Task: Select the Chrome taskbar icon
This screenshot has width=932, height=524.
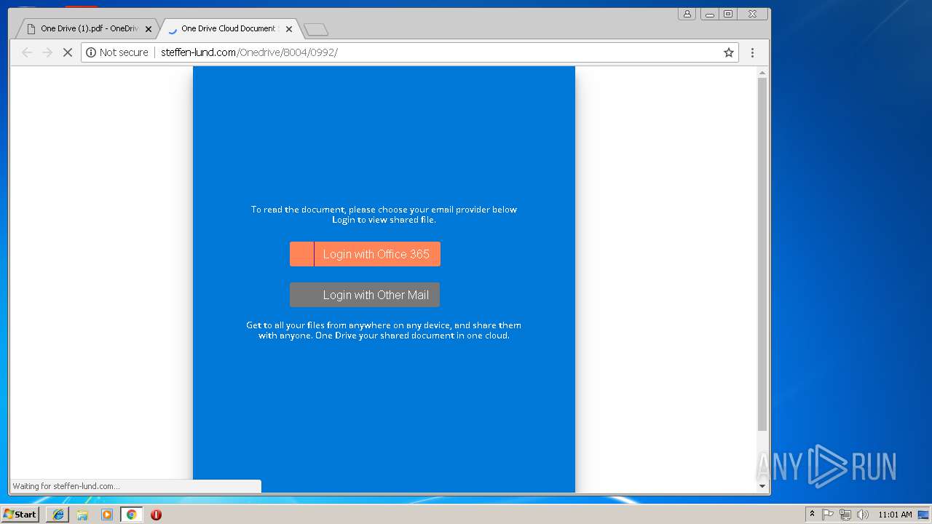Action: [131, 515]
